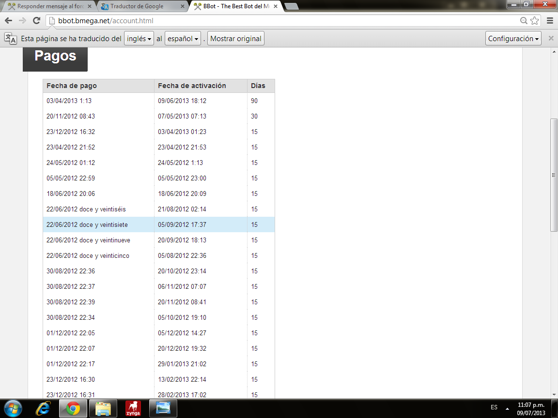Close the translation bar

[551, 39]
